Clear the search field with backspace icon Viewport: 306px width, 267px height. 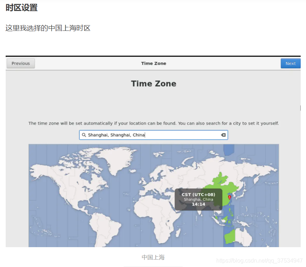(223, 135)
